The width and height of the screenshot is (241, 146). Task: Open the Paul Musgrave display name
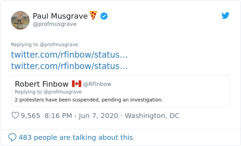pyautogui.click(x=60, y=16)
